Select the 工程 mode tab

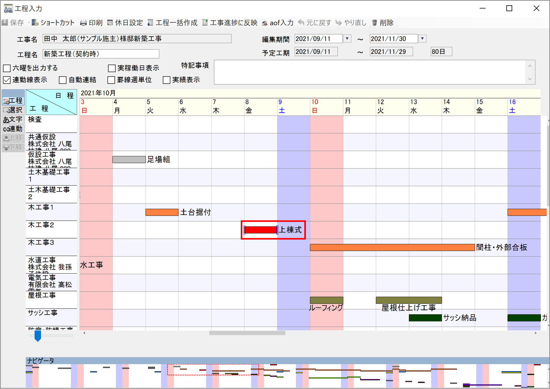click(x=13, y=101)
